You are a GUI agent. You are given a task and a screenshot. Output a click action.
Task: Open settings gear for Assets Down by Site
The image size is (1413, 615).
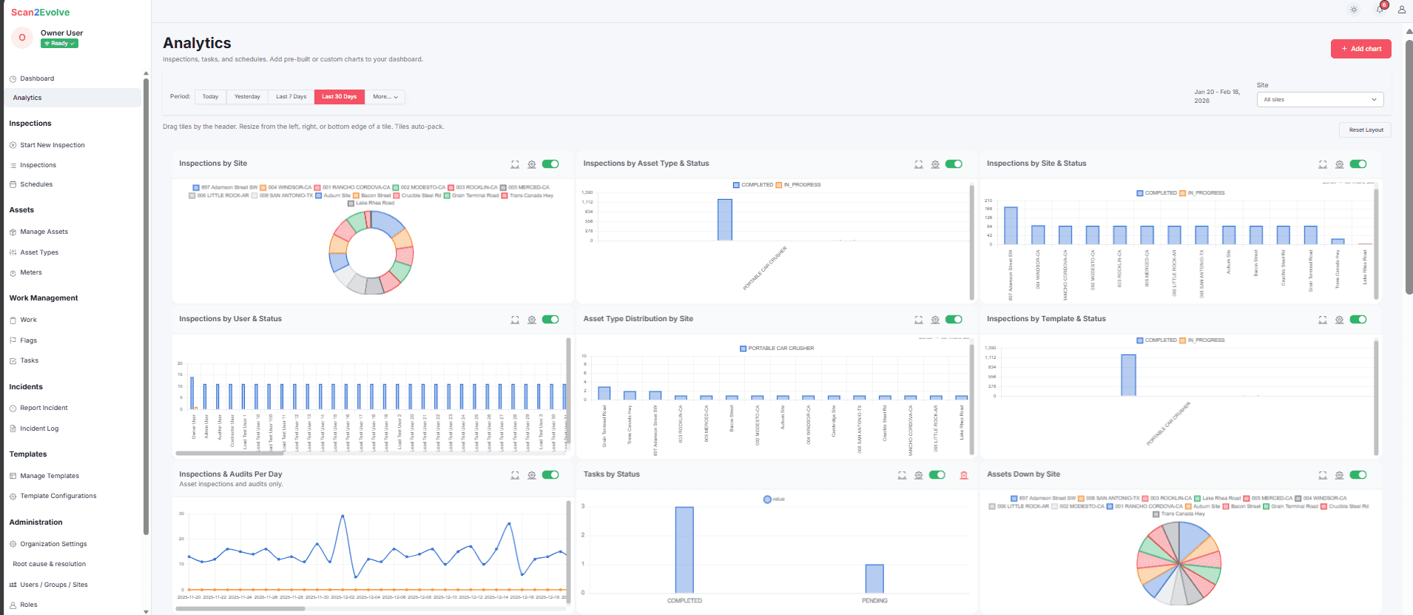pyautogui.click(x=1340, y=475)
